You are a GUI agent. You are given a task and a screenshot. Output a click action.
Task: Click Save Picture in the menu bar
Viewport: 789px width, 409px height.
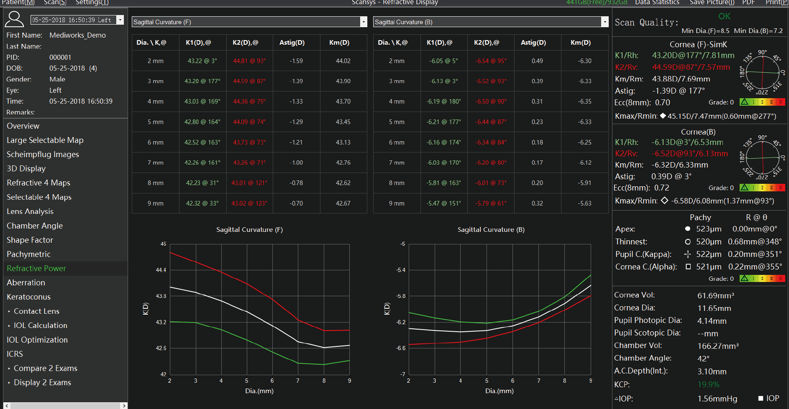(x=712, y=3)
